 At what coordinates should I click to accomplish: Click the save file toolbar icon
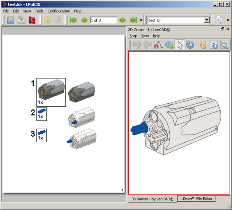[21, 20]
